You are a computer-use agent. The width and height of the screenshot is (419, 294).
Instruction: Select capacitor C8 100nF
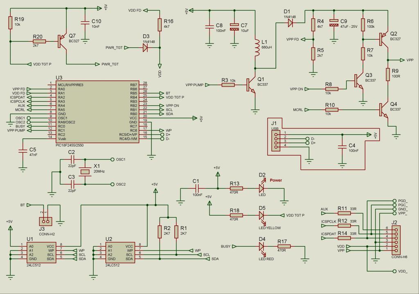pyautogui.click(x=209, y=27)
